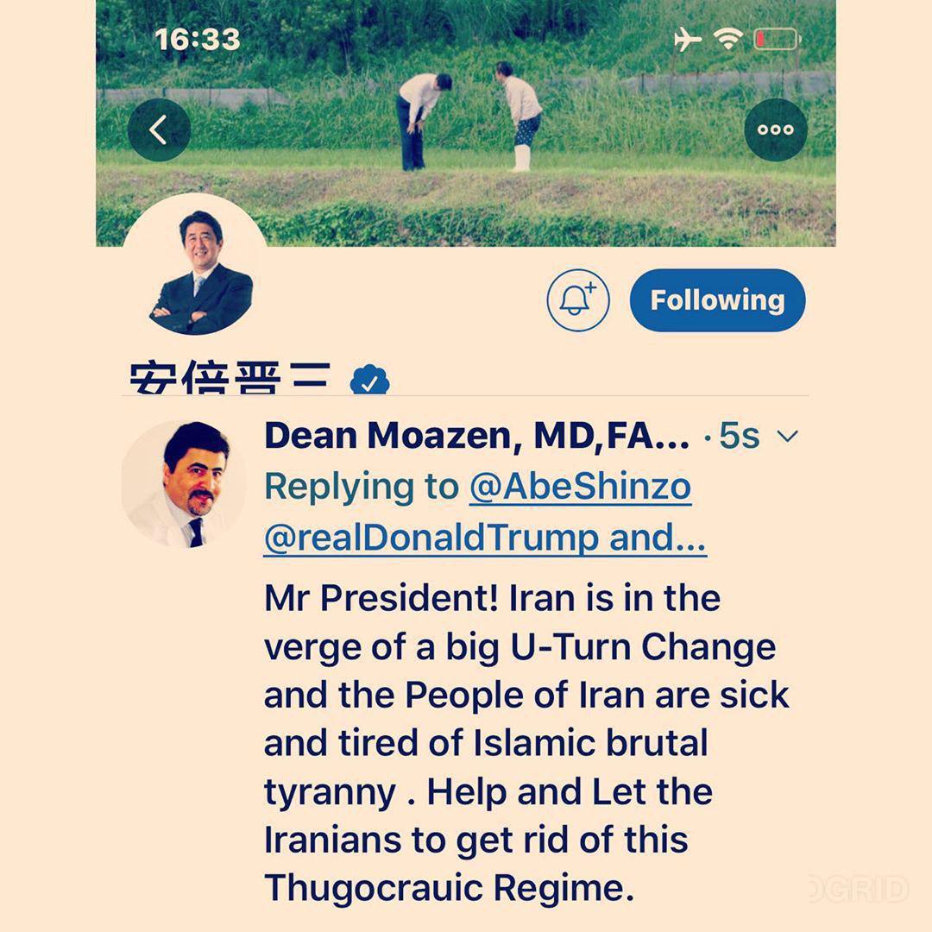Tap the low battery indicator
Screen dimensions: 932x932
tap(778, 39)
